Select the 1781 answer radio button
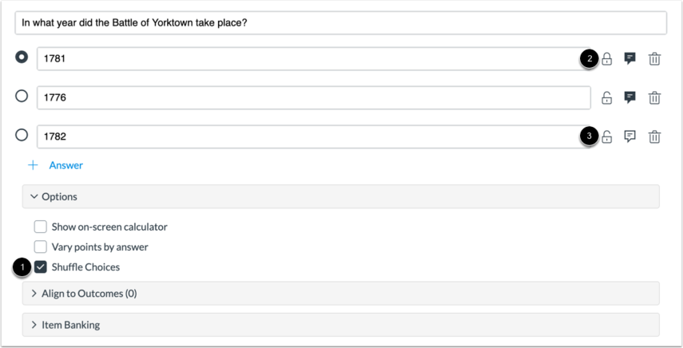Viewport: 683px width, 348px height. tap(22, 57)
